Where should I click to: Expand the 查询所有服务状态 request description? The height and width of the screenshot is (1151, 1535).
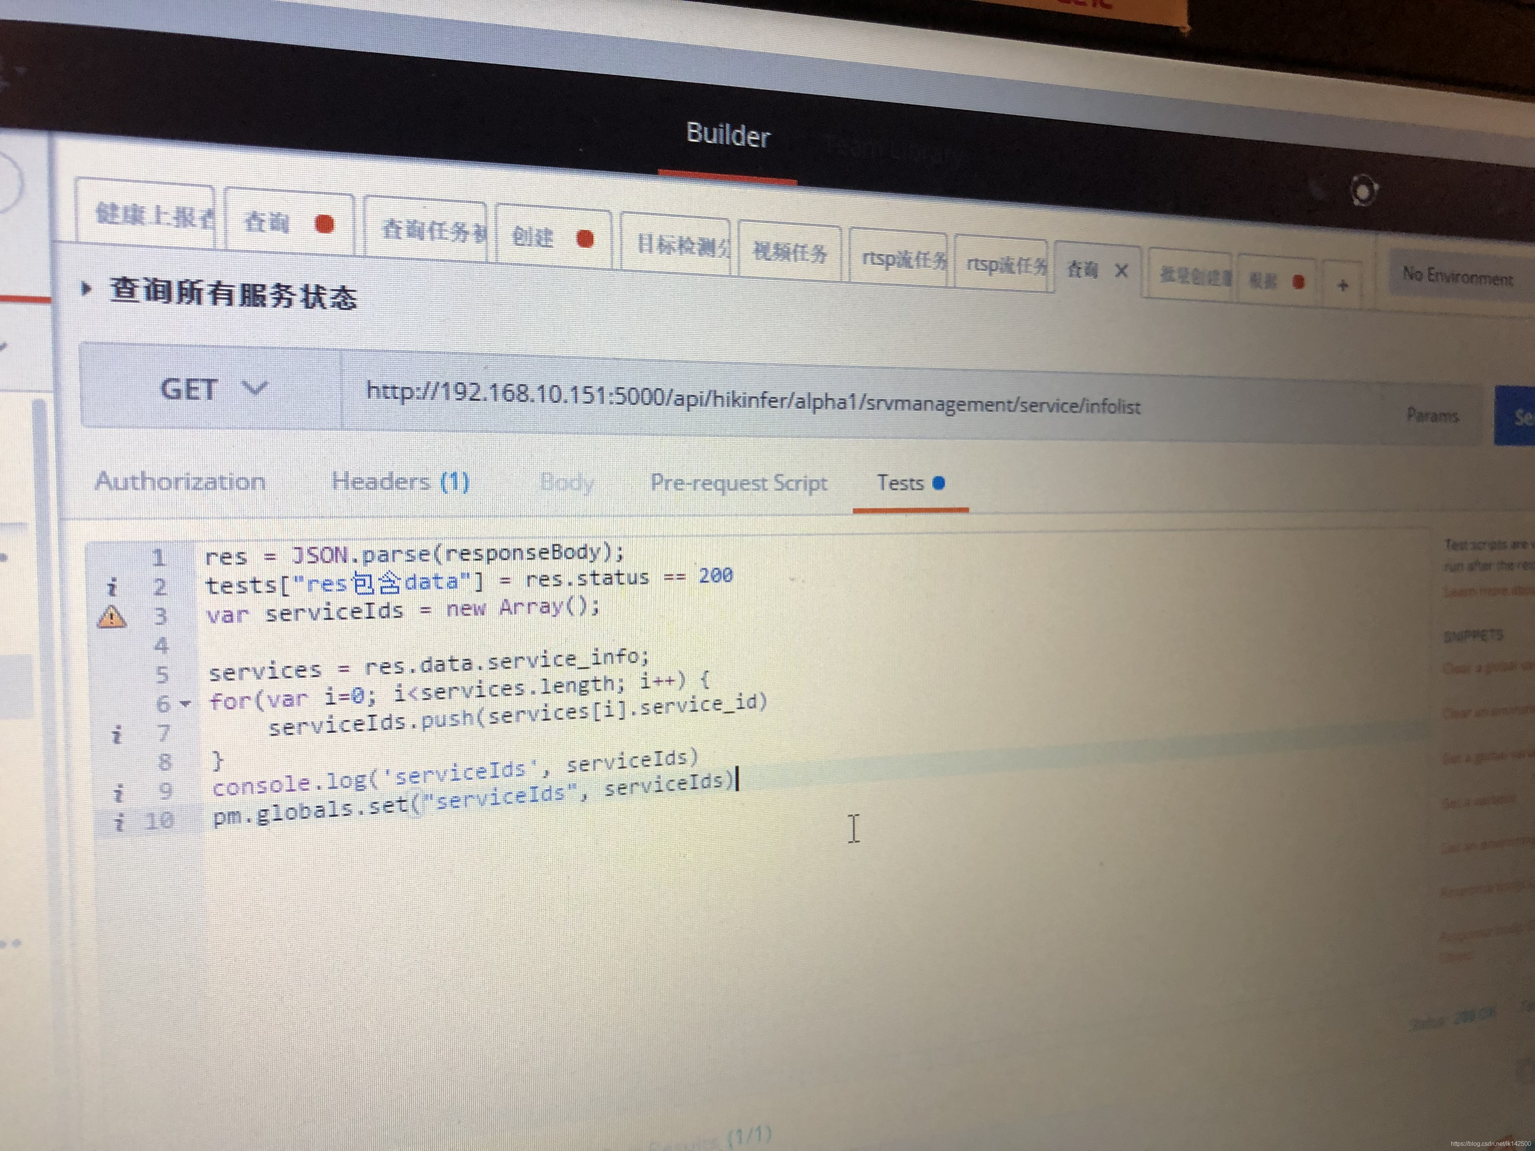point(86,289)
